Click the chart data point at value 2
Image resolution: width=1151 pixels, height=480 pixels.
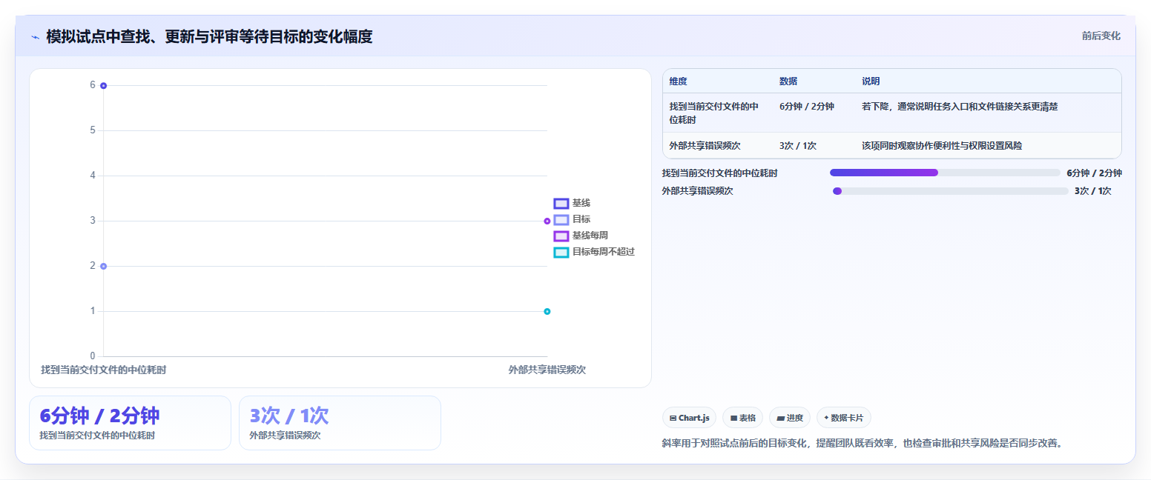[x=103, y=266]
